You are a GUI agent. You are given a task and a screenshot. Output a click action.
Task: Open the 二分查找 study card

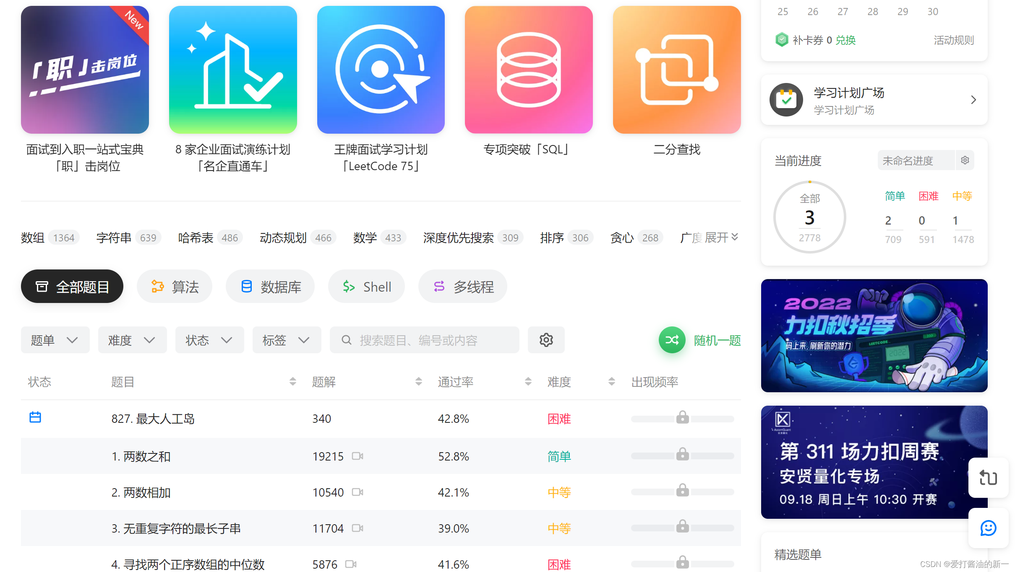click(677, 70)
